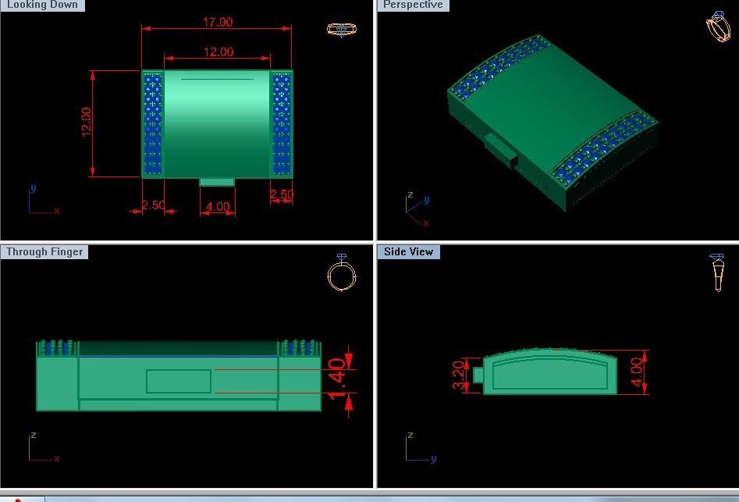Select the left 2.50 dimension text

tap(154, 205)
